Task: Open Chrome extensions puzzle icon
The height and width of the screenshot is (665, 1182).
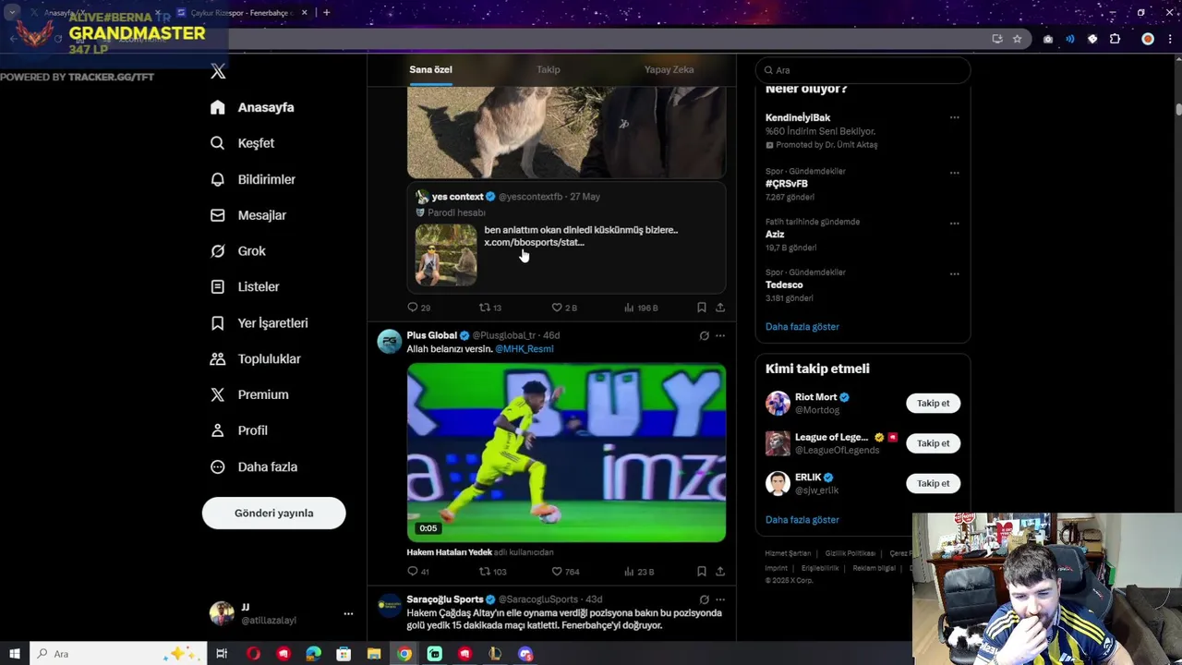Action: (1115, 39)
